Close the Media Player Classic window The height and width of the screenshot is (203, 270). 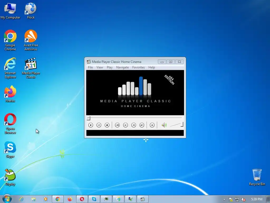pyautogui.click(x=179, y=62)
